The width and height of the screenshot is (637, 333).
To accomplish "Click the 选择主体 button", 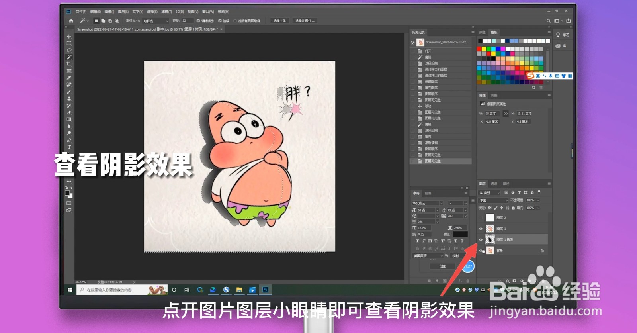I will (279, 21).
